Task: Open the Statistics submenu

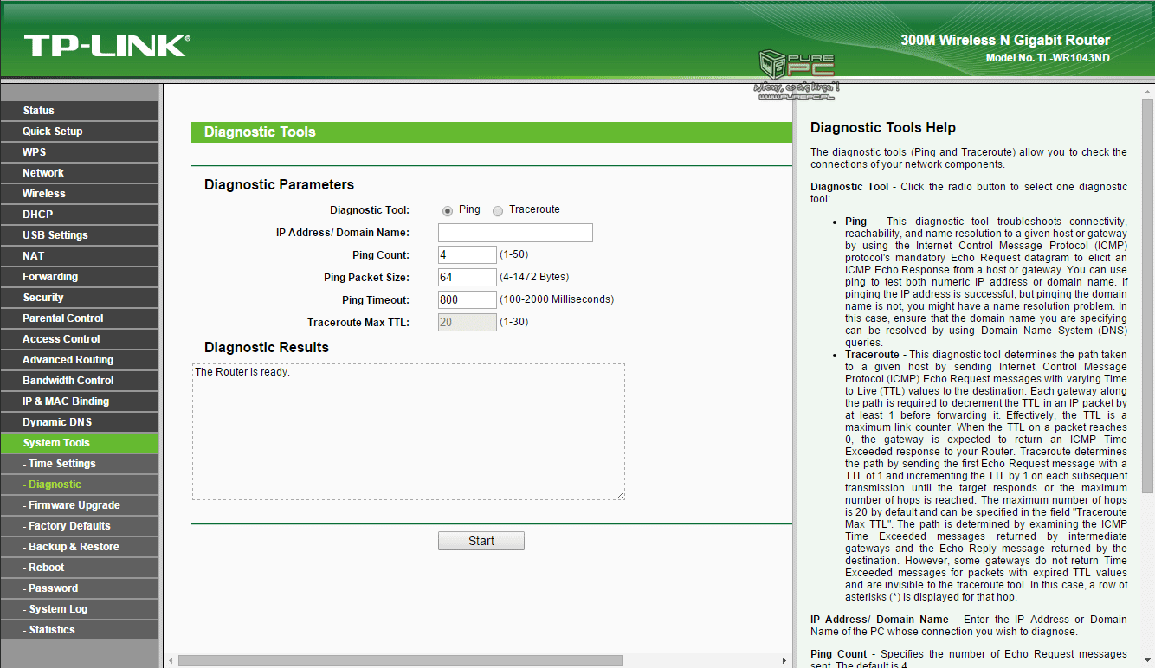Action: click(80, 630)
